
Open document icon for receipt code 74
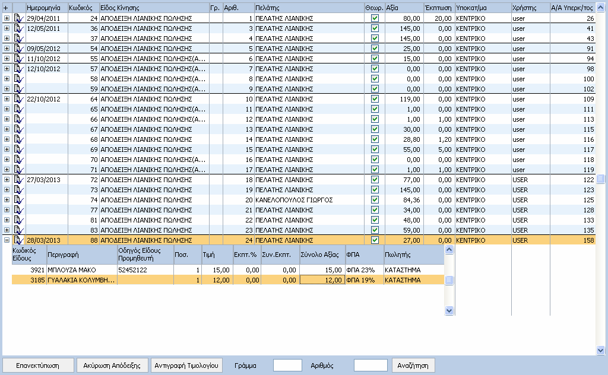pyautogui.click(x=18, y=199)
